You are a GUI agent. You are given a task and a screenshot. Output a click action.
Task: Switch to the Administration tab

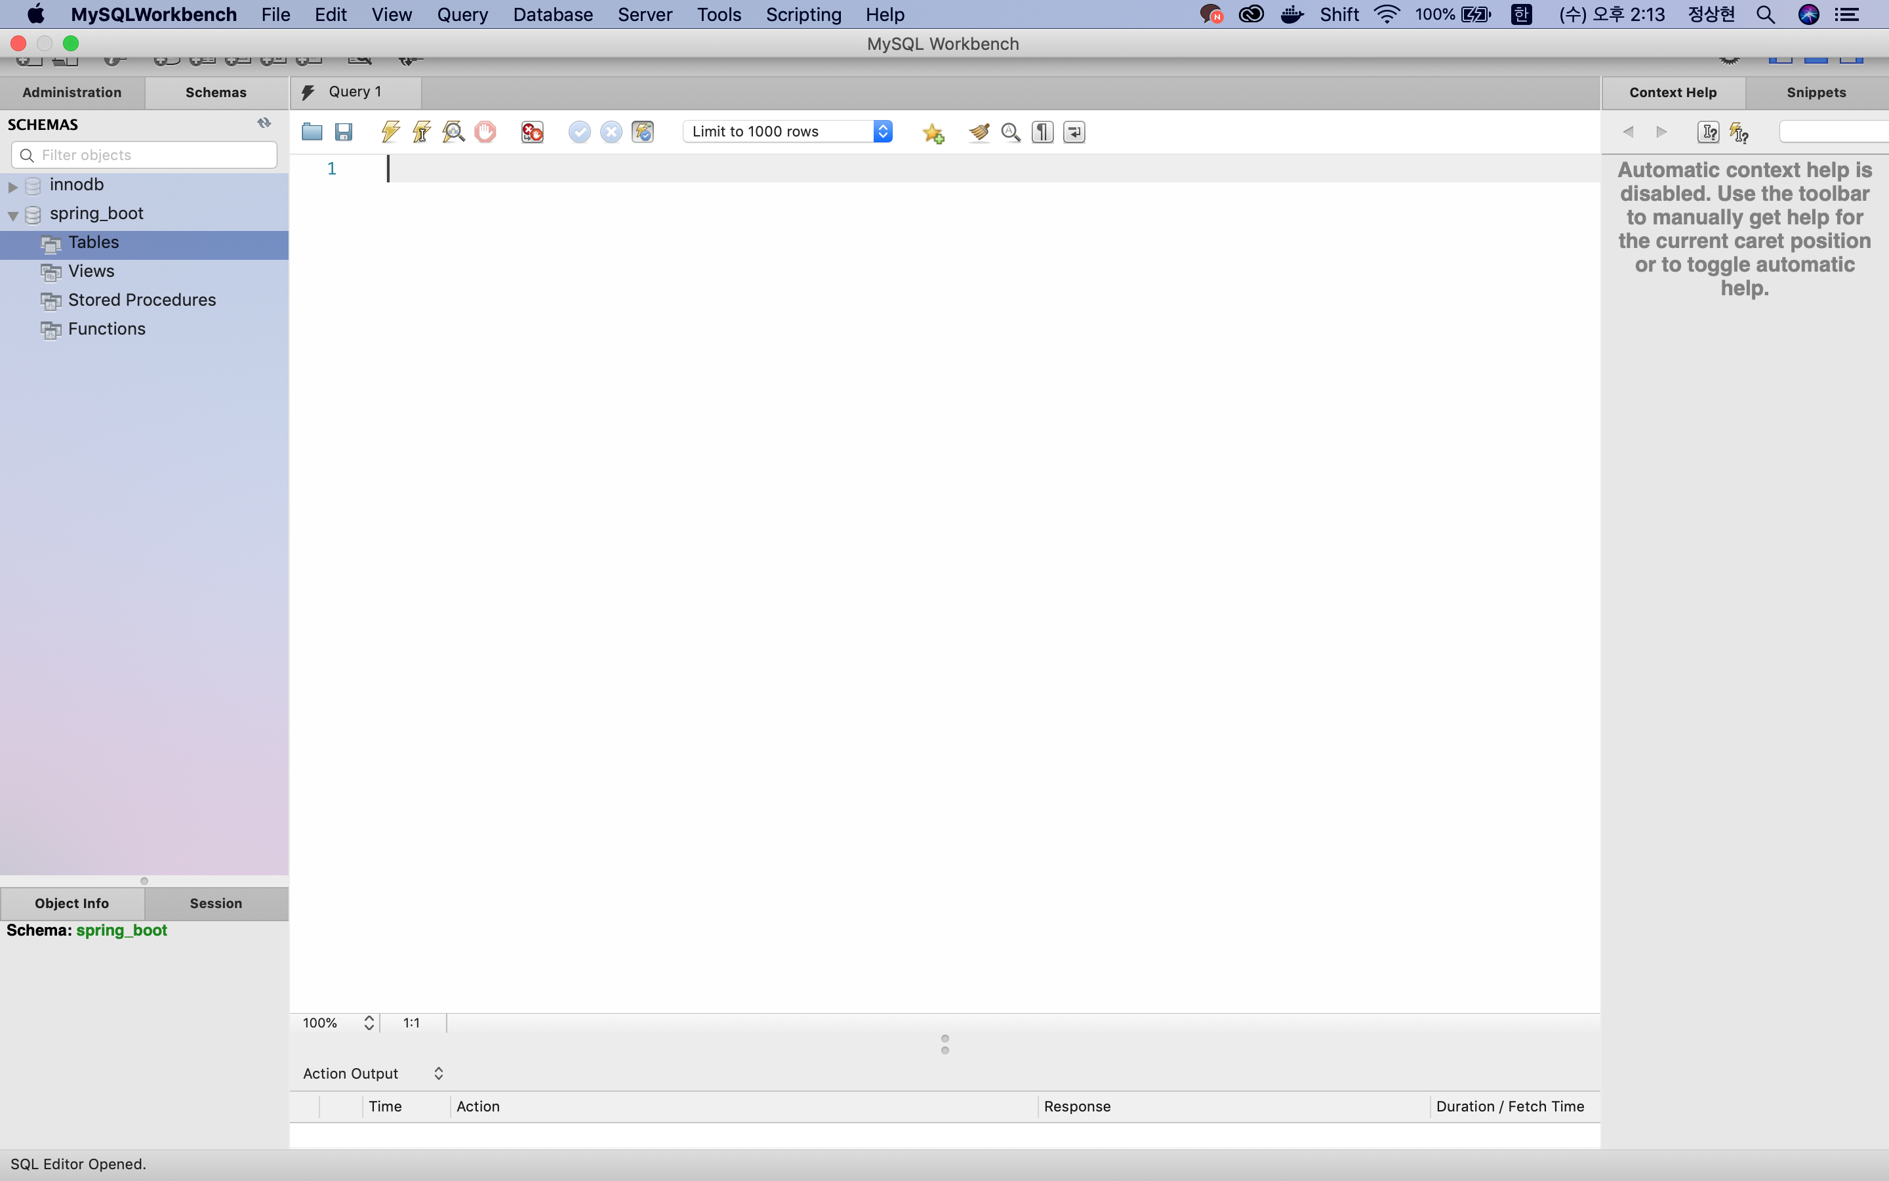[x=71, y=92]
